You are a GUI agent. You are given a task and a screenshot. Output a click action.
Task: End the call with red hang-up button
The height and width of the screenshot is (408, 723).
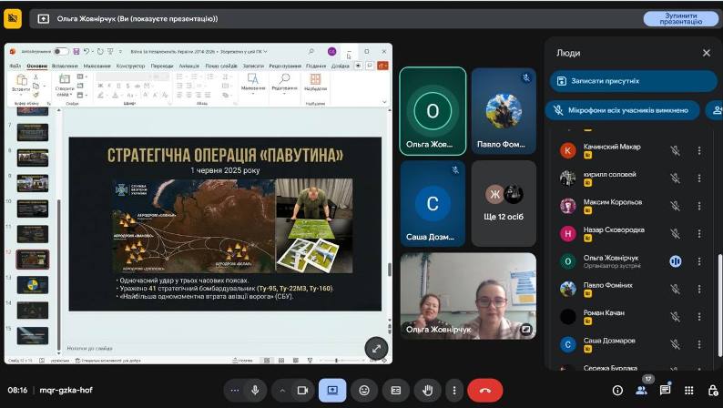click(x=484, y=391)
